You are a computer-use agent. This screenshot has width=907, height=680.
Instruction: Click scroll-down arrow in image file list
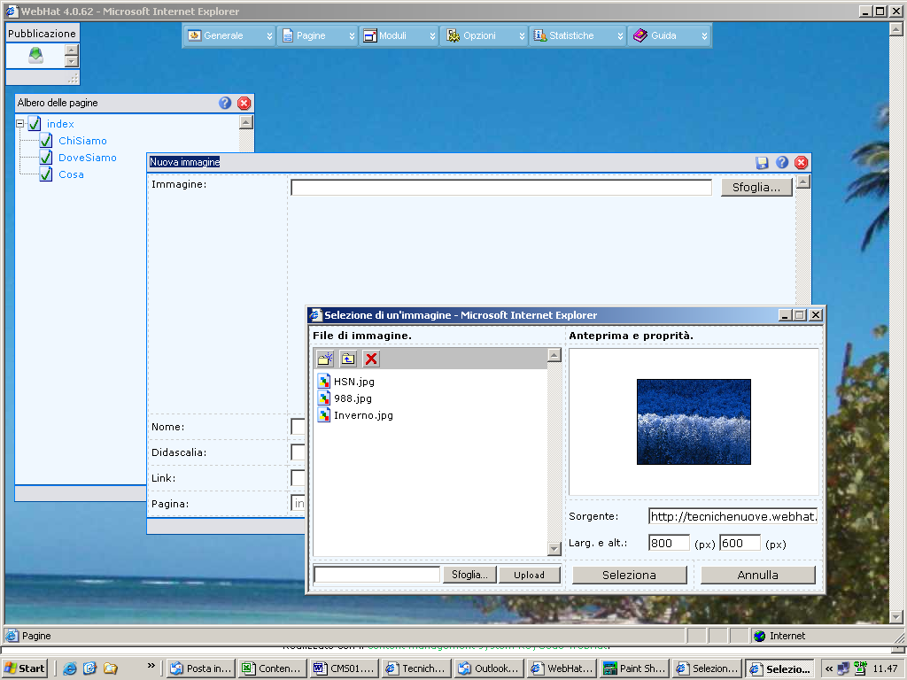click(554, 548)
